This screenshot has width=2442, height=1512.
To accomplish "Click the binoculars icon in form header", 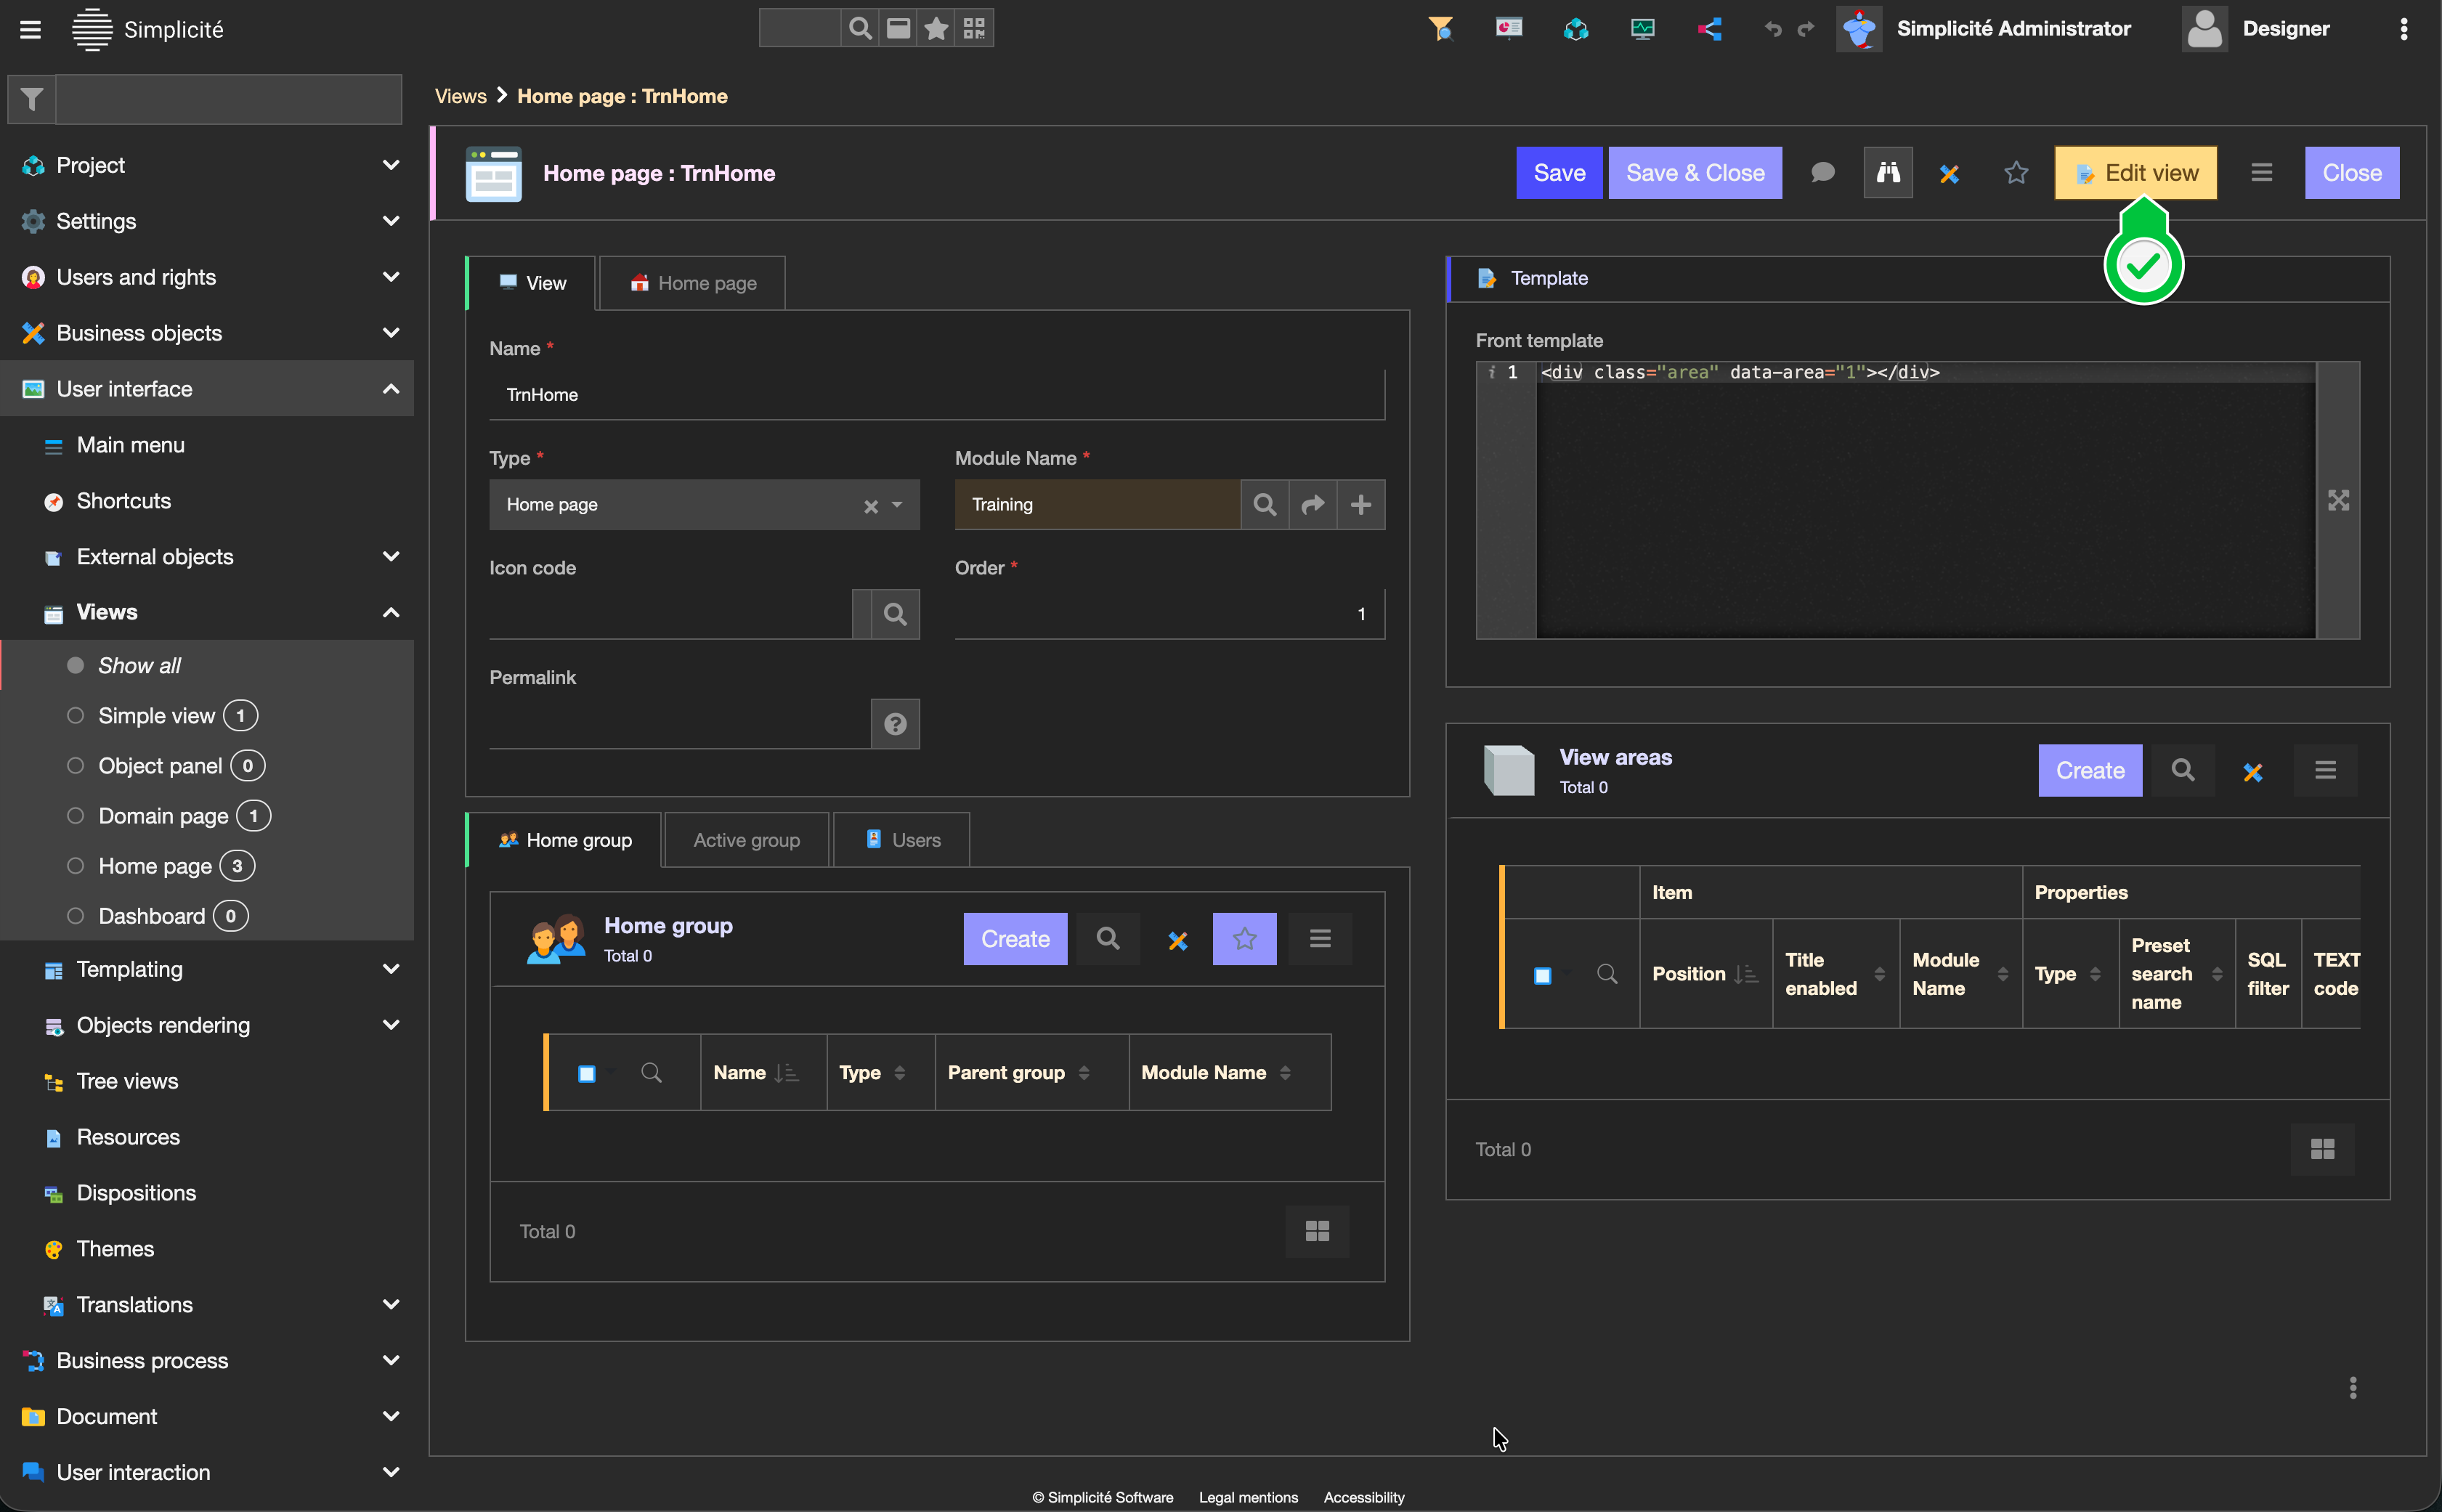I will coord(1887,173).
